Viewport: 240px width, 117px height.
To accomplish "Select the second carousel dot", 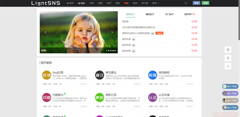I will [109, 50].
